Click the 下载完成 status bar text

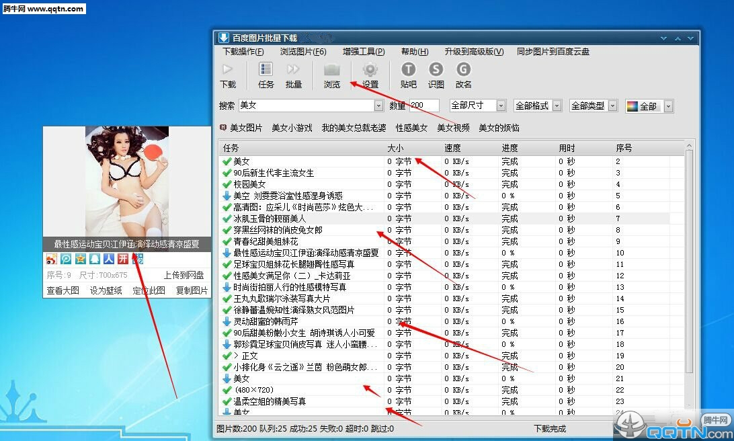[550, 428]
